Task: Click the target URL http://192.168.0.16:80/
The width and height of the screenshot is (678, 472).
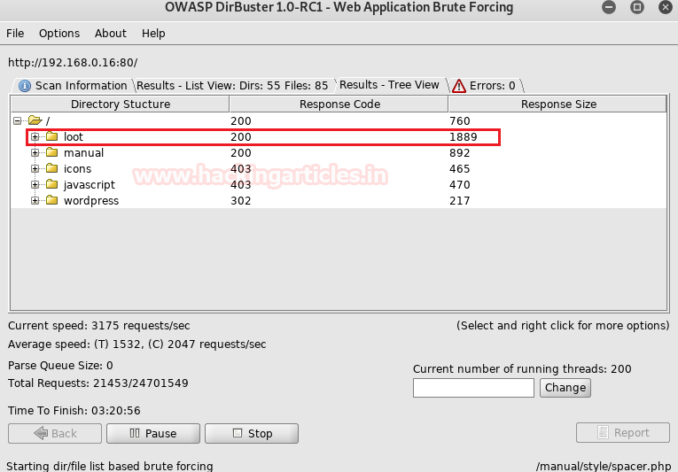Action: click(x=73, y=63)
